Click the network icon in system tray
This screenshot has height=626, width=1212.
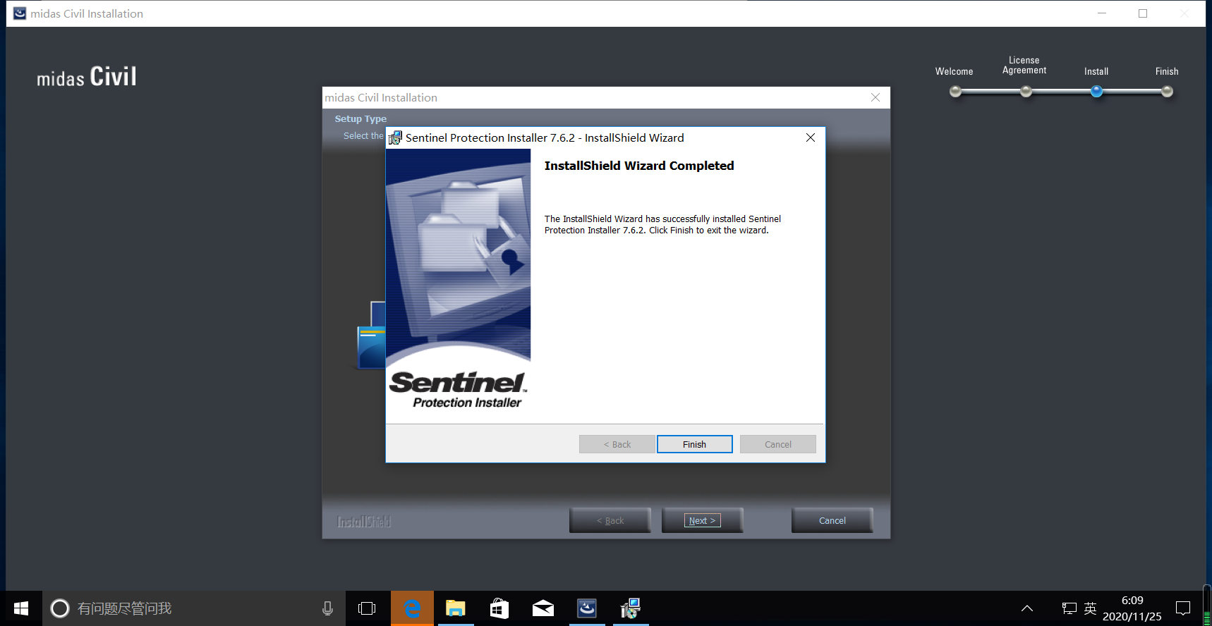[x=1069, y=608]
